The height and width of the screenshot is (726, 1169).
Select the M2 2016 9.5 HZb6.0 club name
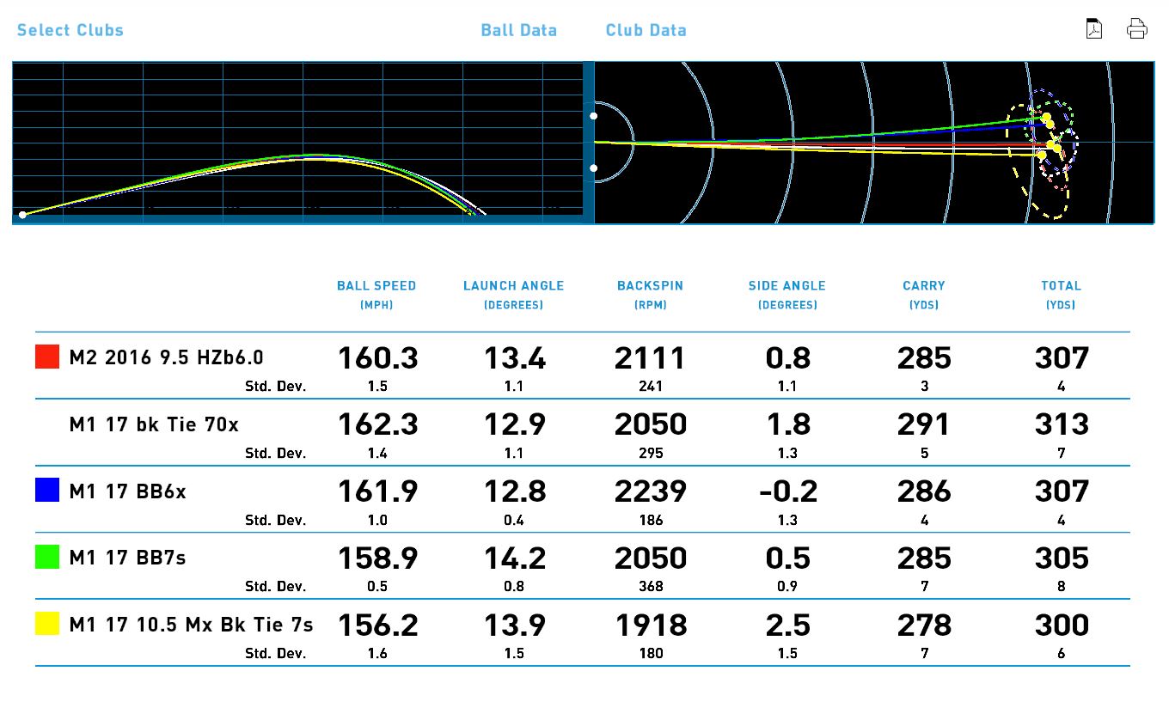(167, 357)
